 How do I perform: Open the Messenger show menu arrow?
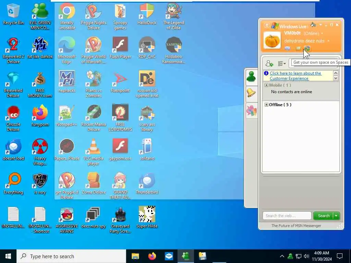[x=320, y=25]
